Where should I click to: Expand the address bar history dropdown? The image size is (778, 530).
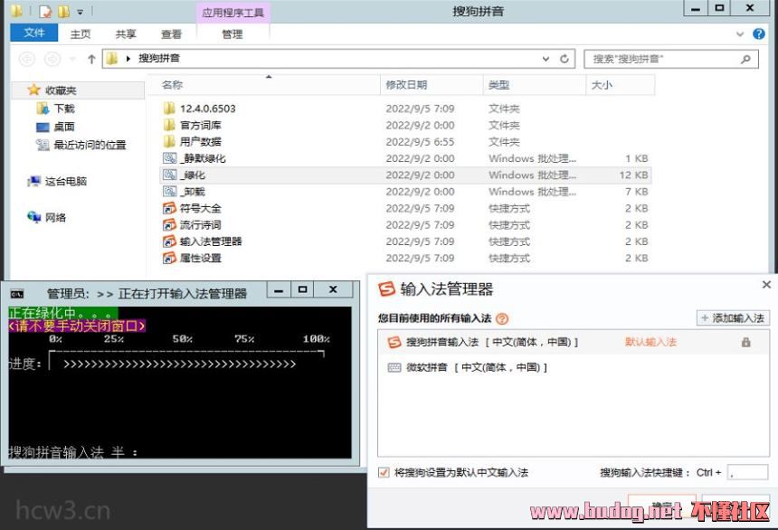pos(546,59)
